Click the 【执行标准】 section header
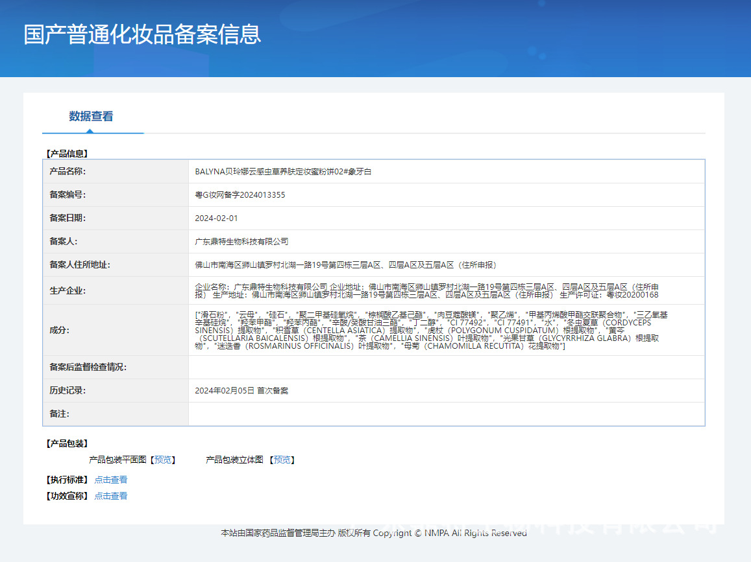751x562 pixels. pyautogui.click(x=66, y=480)
